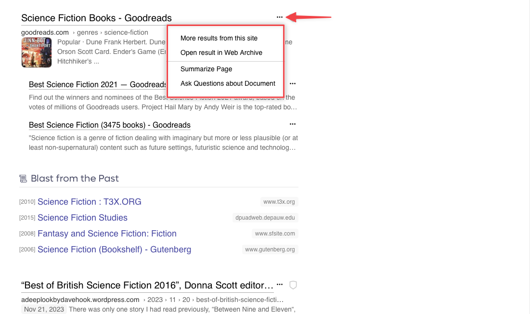The width and height of the screenshot is (530, 314).
Task: Open the ellipsis menu for "Best Science Fiction (3475 books)"
Action: tap(292, 124)
